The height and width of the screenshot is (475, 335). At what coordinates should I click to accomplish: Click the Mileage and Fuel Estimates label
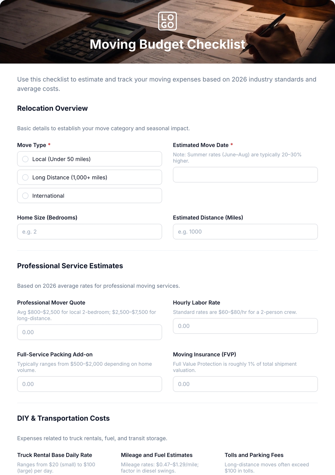[x=157, y=455]
